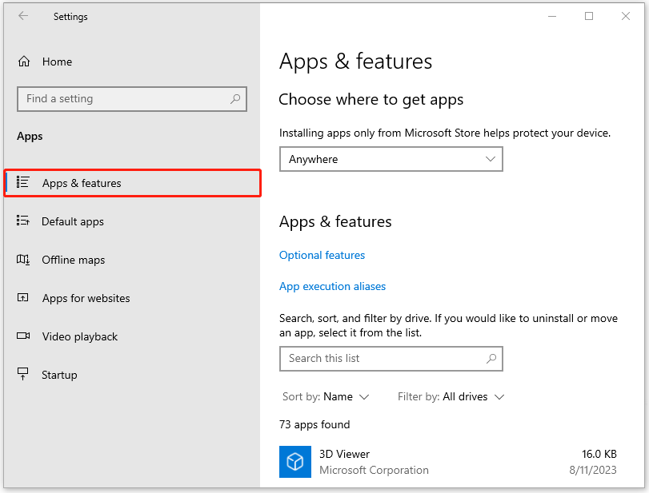This screenshot has width=649, height=493.
Task: Click the 16.0 KB size value
Action: coord(599,454)
